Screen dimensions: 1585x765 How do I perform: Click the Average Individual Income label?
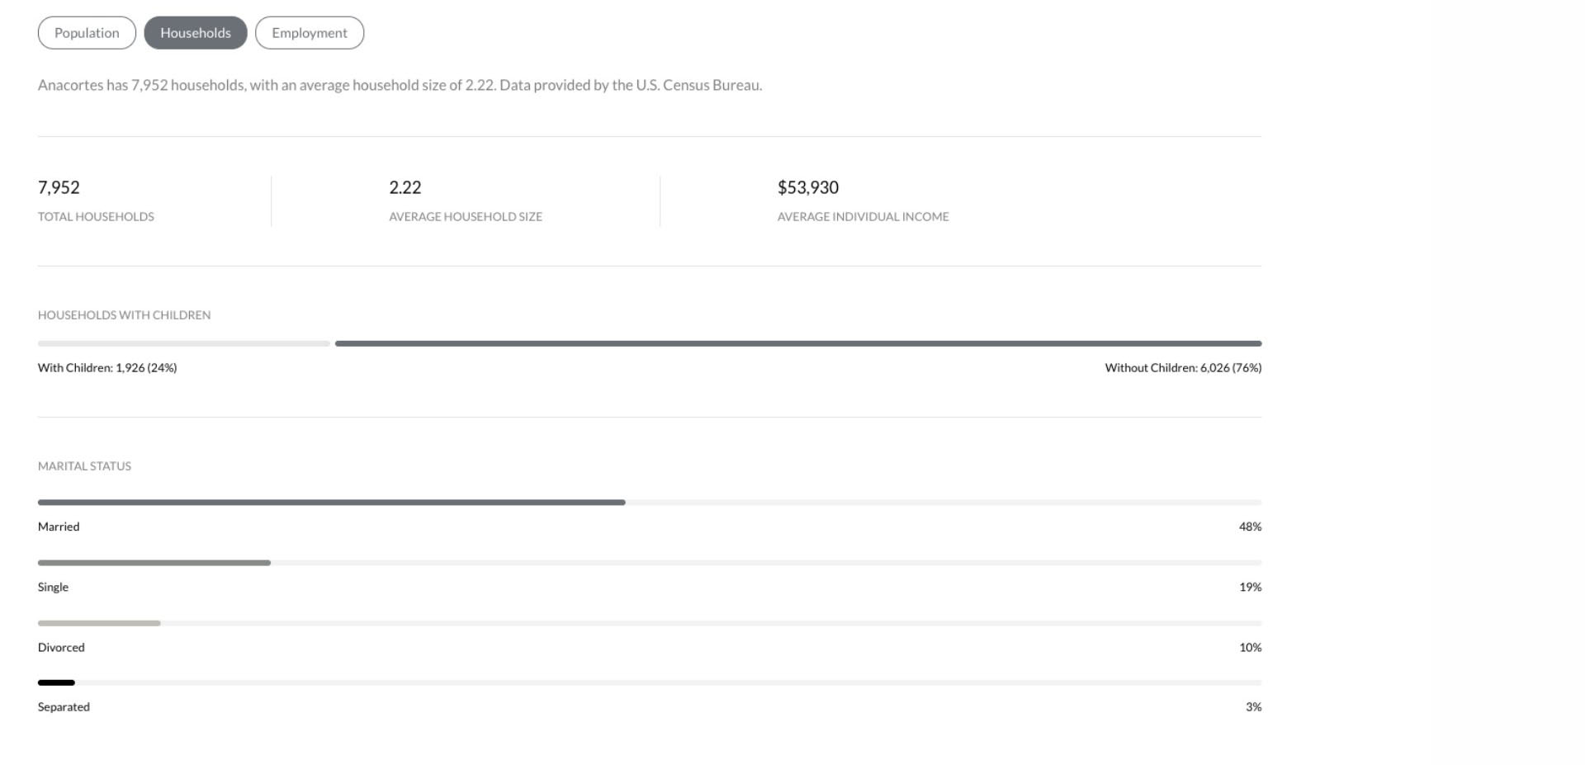tap(863, 216)
